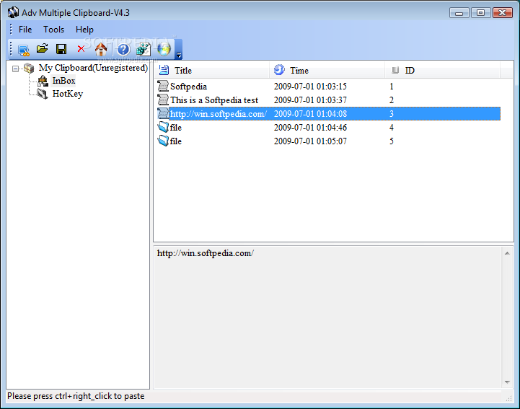
Task: Sort by the ID column header
Action: [x=442, y=70]
